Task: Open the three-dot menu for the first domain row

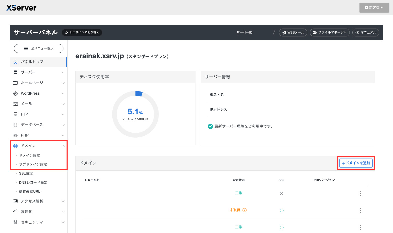Action: 361,193
